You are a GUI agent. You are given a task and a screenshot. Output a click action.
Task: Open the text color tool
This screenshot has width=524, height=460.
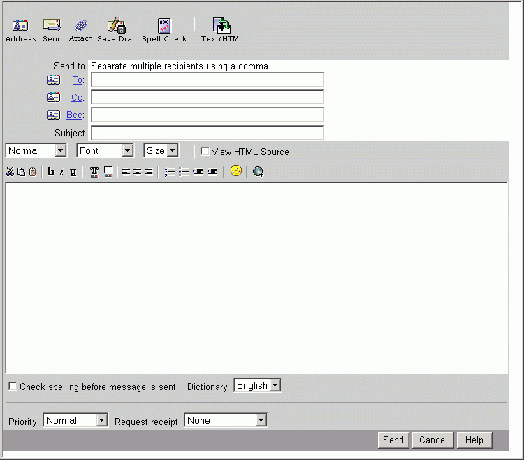pyautogui.click(x=94, y=172)
